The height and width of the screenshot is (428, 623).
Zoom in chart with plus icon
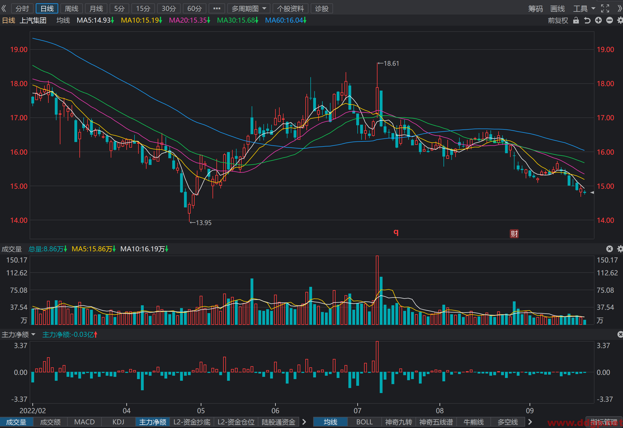point(598,20)
